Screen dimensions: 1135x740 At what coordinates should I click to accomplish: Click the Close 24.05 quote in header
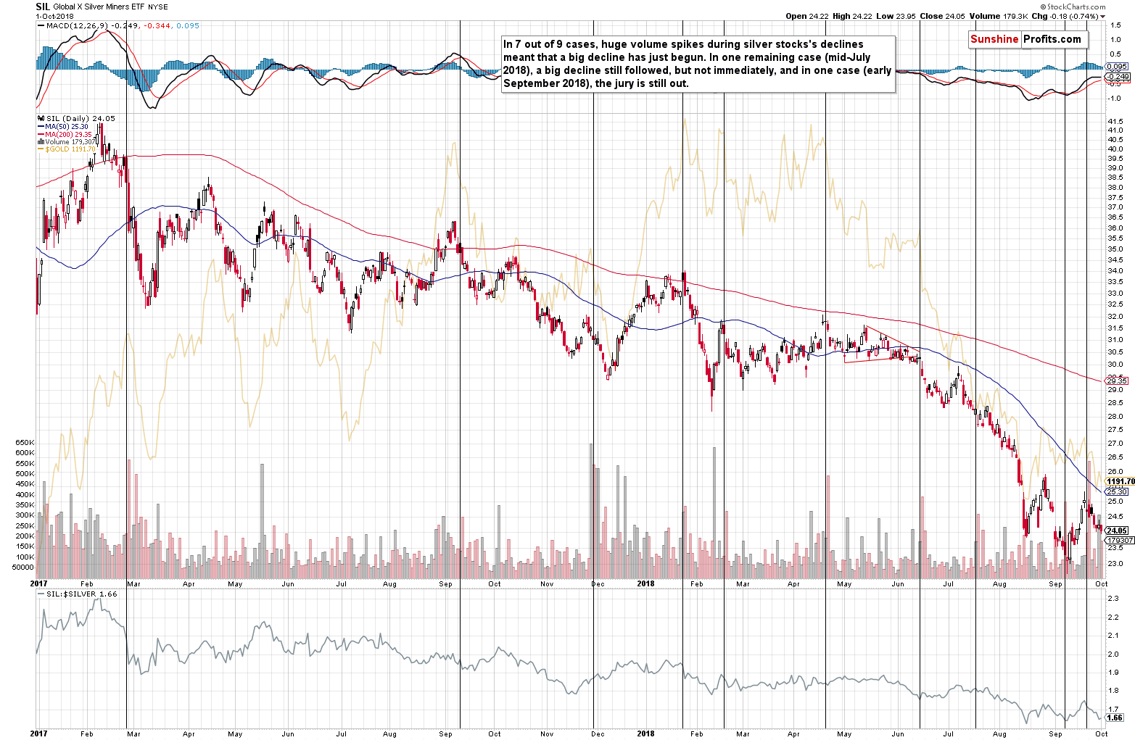click(942, 16)
